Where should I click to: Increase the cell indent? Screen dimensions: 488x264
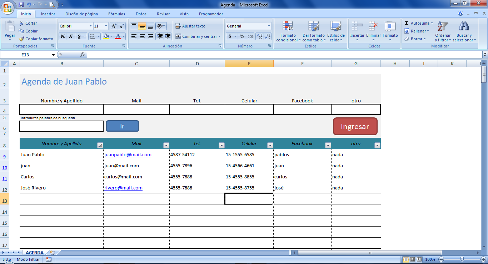(168, 36)
